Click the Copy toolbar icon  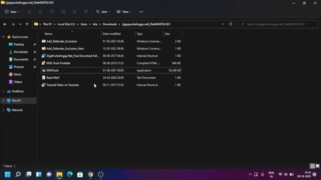[x=41, y=11]
